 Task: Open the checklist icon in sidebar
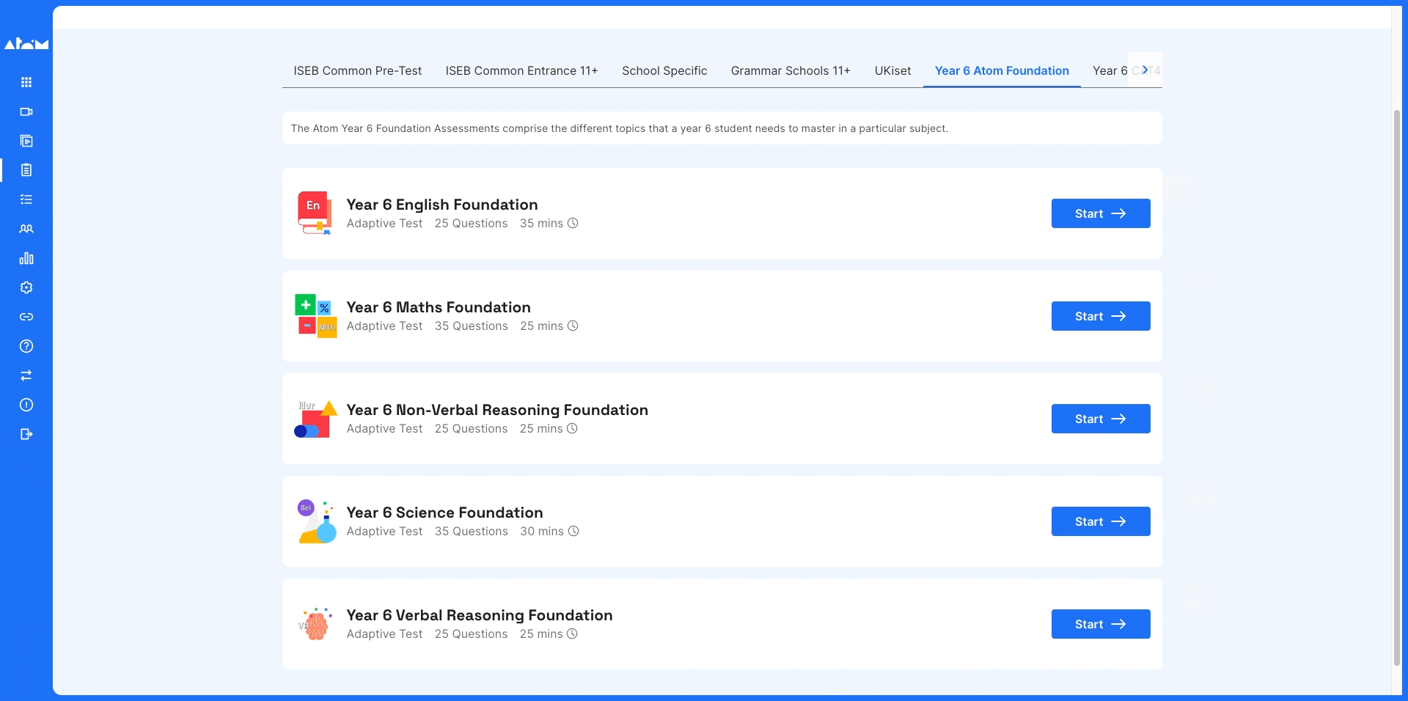[x=26, y=199]
